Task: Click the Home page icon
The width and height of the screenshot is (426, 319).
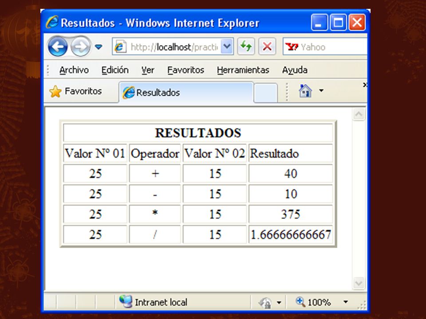Action: click(305, 90)
